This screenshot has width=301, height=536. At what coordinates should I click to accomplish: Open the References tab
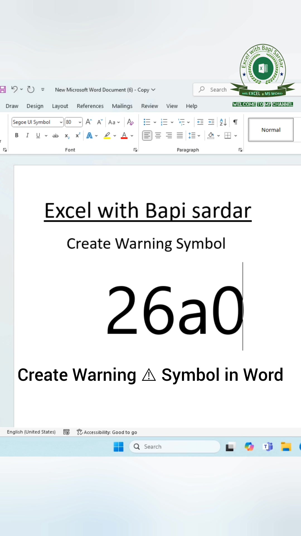point(90,106)
